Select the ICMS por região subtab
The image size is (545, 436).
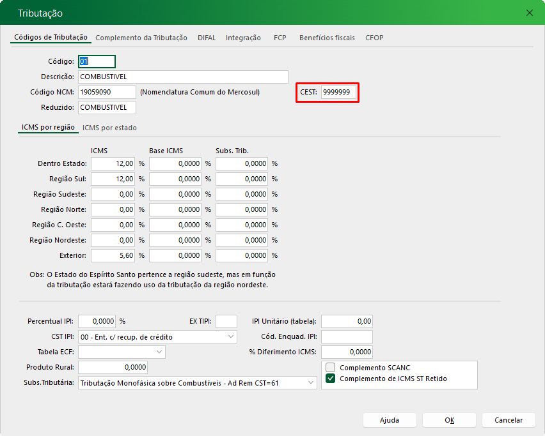coord(48,127)
